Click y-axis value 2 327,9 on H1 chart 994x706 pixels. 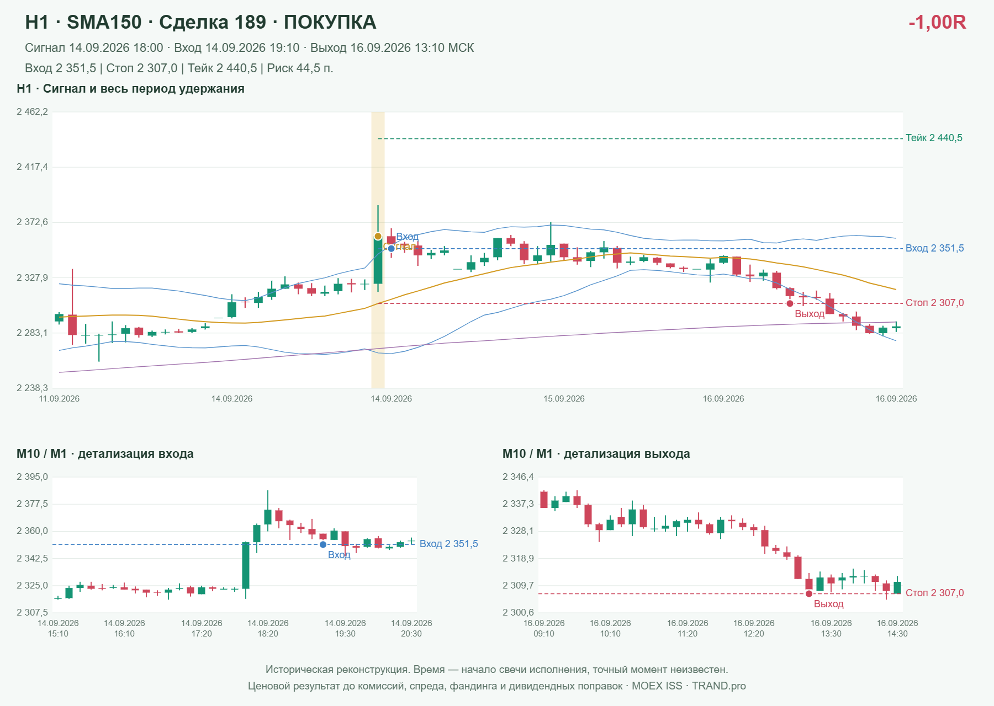[x=32, y=277]
